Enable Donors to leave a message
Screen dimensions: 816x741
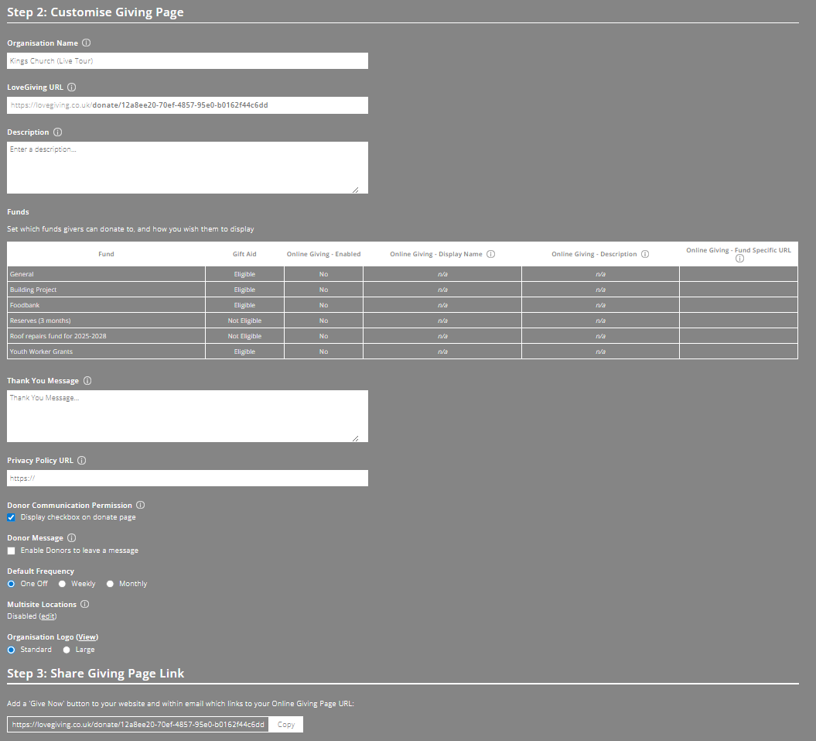coord(11,551)
